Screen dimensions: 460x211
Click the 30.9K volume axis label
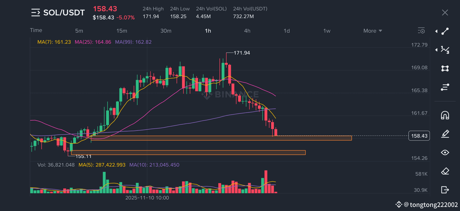[x=421, y=190]
